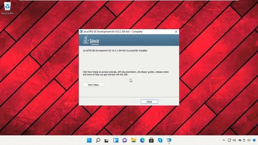Viewport: 258px width, 145px height.
Task: Close the installer with the title bar X
Action: point(176,31)
